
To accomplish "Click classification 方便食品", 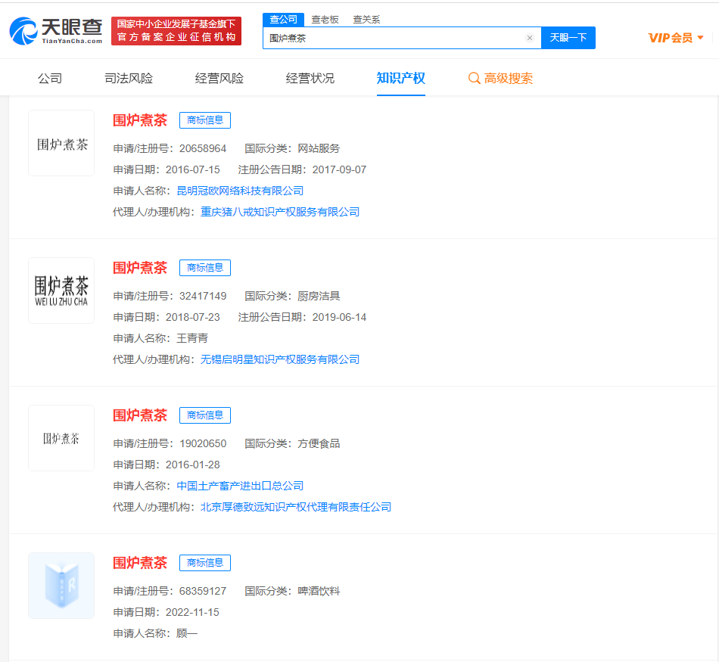I will [319, 444].
